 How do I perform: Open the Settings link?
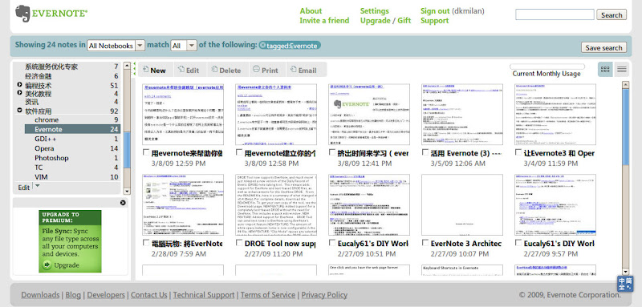[x=374, y=11]
